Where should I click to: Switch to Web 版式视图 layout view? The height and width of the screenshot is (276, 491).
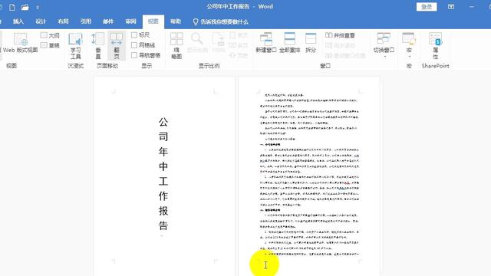tap(21, 43)
